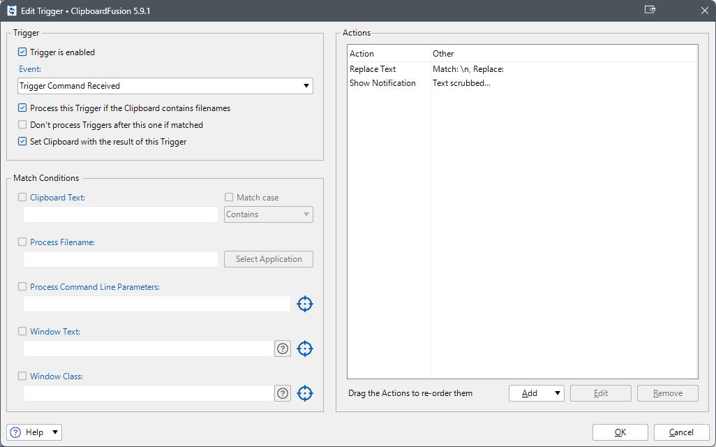Click the crosshair target icon for Command Line Parameters

tap(304, 304)
